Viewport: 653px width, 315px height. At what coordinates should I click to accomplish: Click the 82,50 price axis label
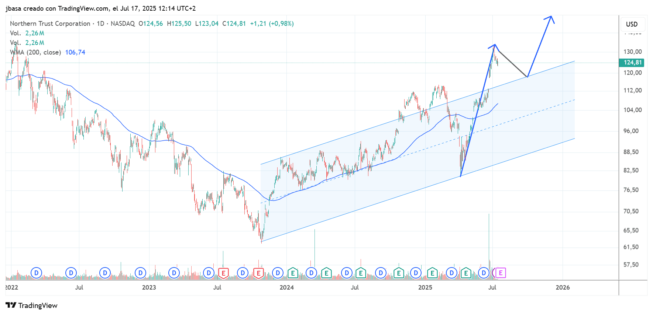(x=631, y=171)
